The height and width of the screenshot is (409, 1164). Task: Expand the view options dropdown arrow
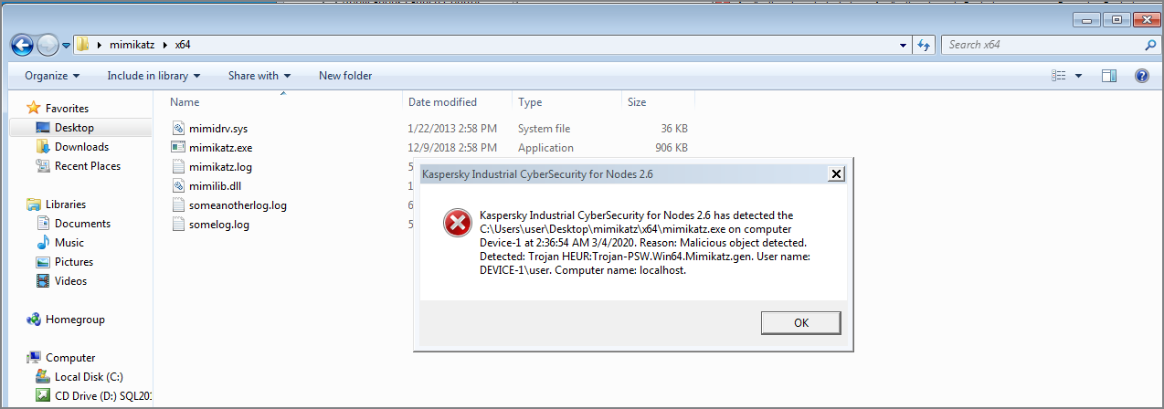point(1079,76)
